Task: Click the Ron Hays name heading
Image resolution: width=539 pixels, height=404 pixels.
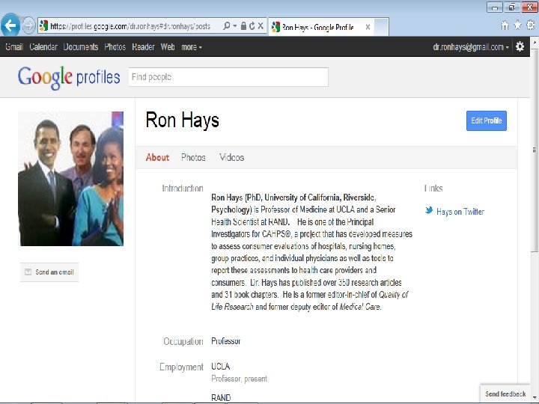Action: point(182,120)
